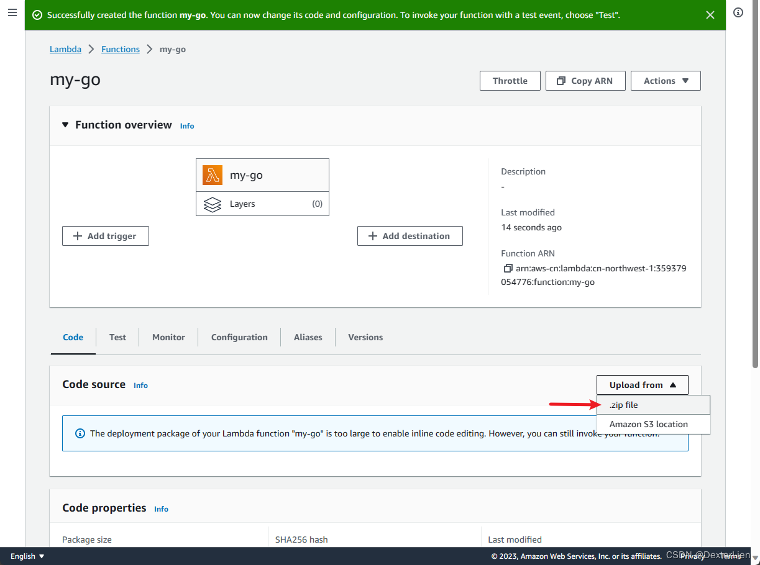Switch to the Aliases tab
The width and height of the screenshot is (760, 565).
pyautogui.click(x=308, y=337)
